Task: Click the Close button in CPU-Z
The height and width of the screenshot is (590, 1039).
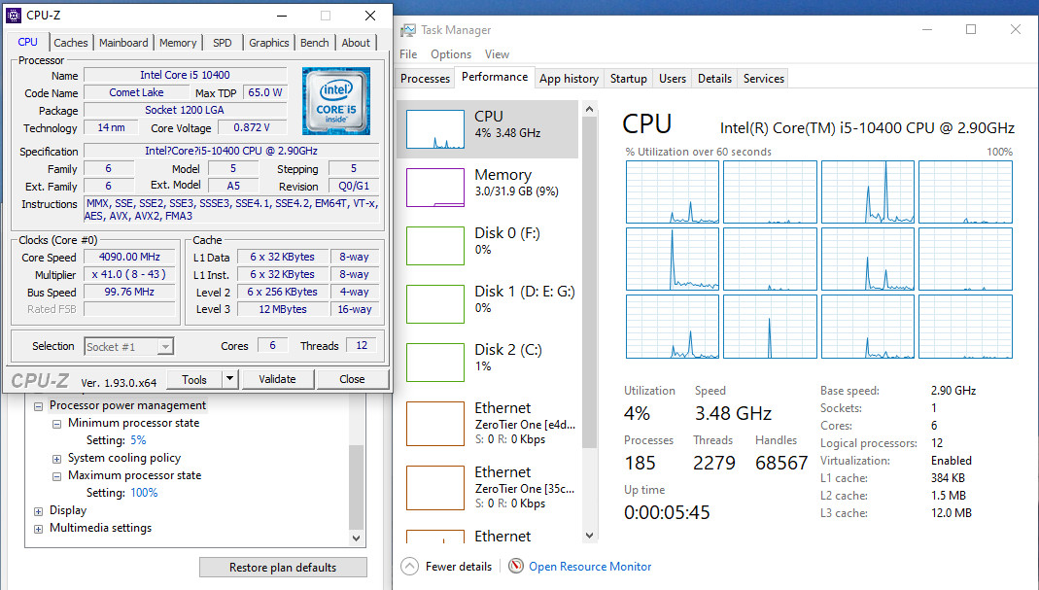Action: pyautogui.click(x=352, y=379)
